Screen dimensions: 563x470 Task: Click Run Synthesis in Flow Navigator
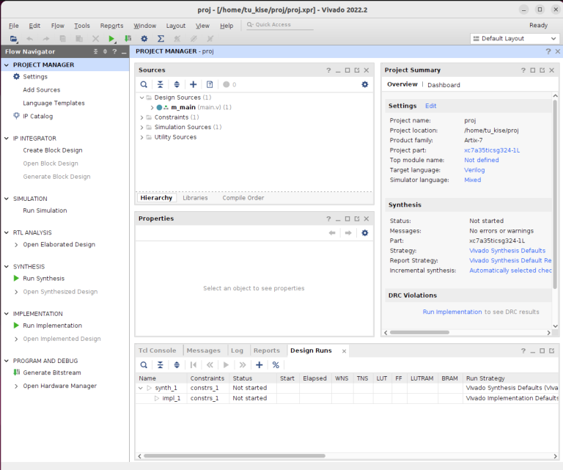(43, 279)
